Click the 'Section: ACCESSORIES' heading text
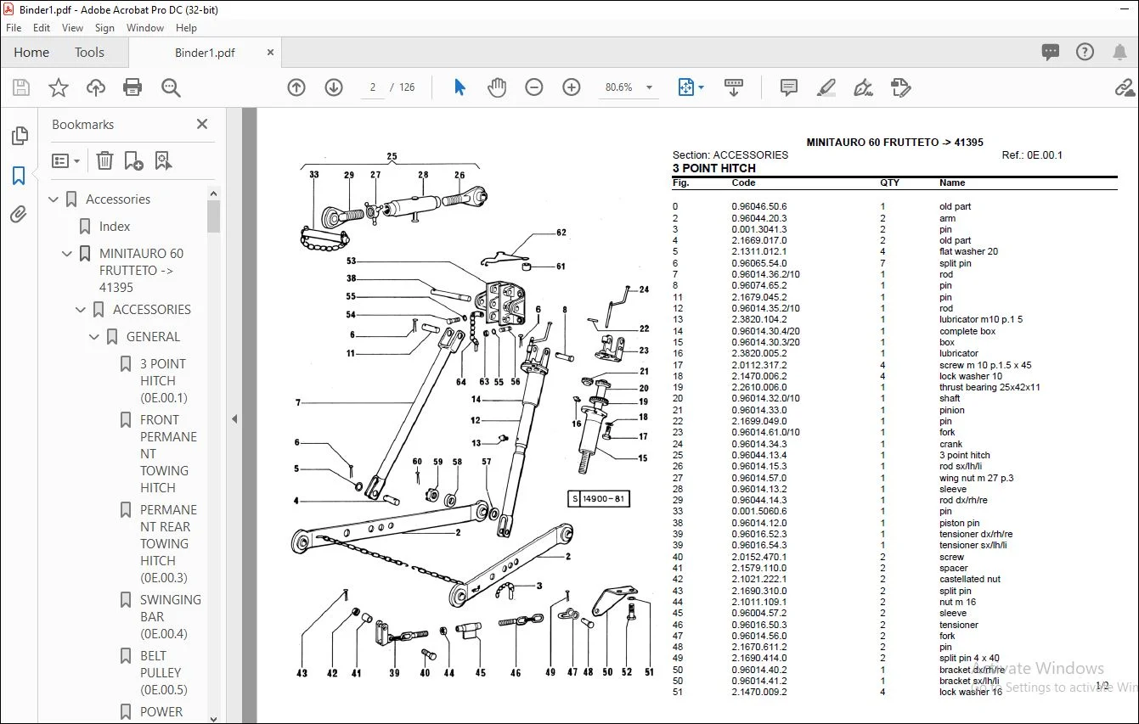 pos(730,155)
